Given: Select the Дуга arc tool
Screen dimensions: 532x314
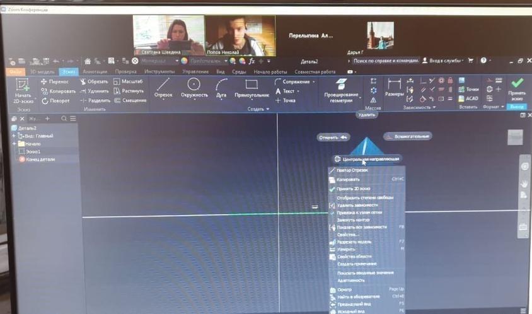Looking at the screenshot, I should click(221, 88).
